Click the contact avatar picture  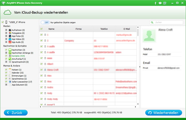pos(149,36)
